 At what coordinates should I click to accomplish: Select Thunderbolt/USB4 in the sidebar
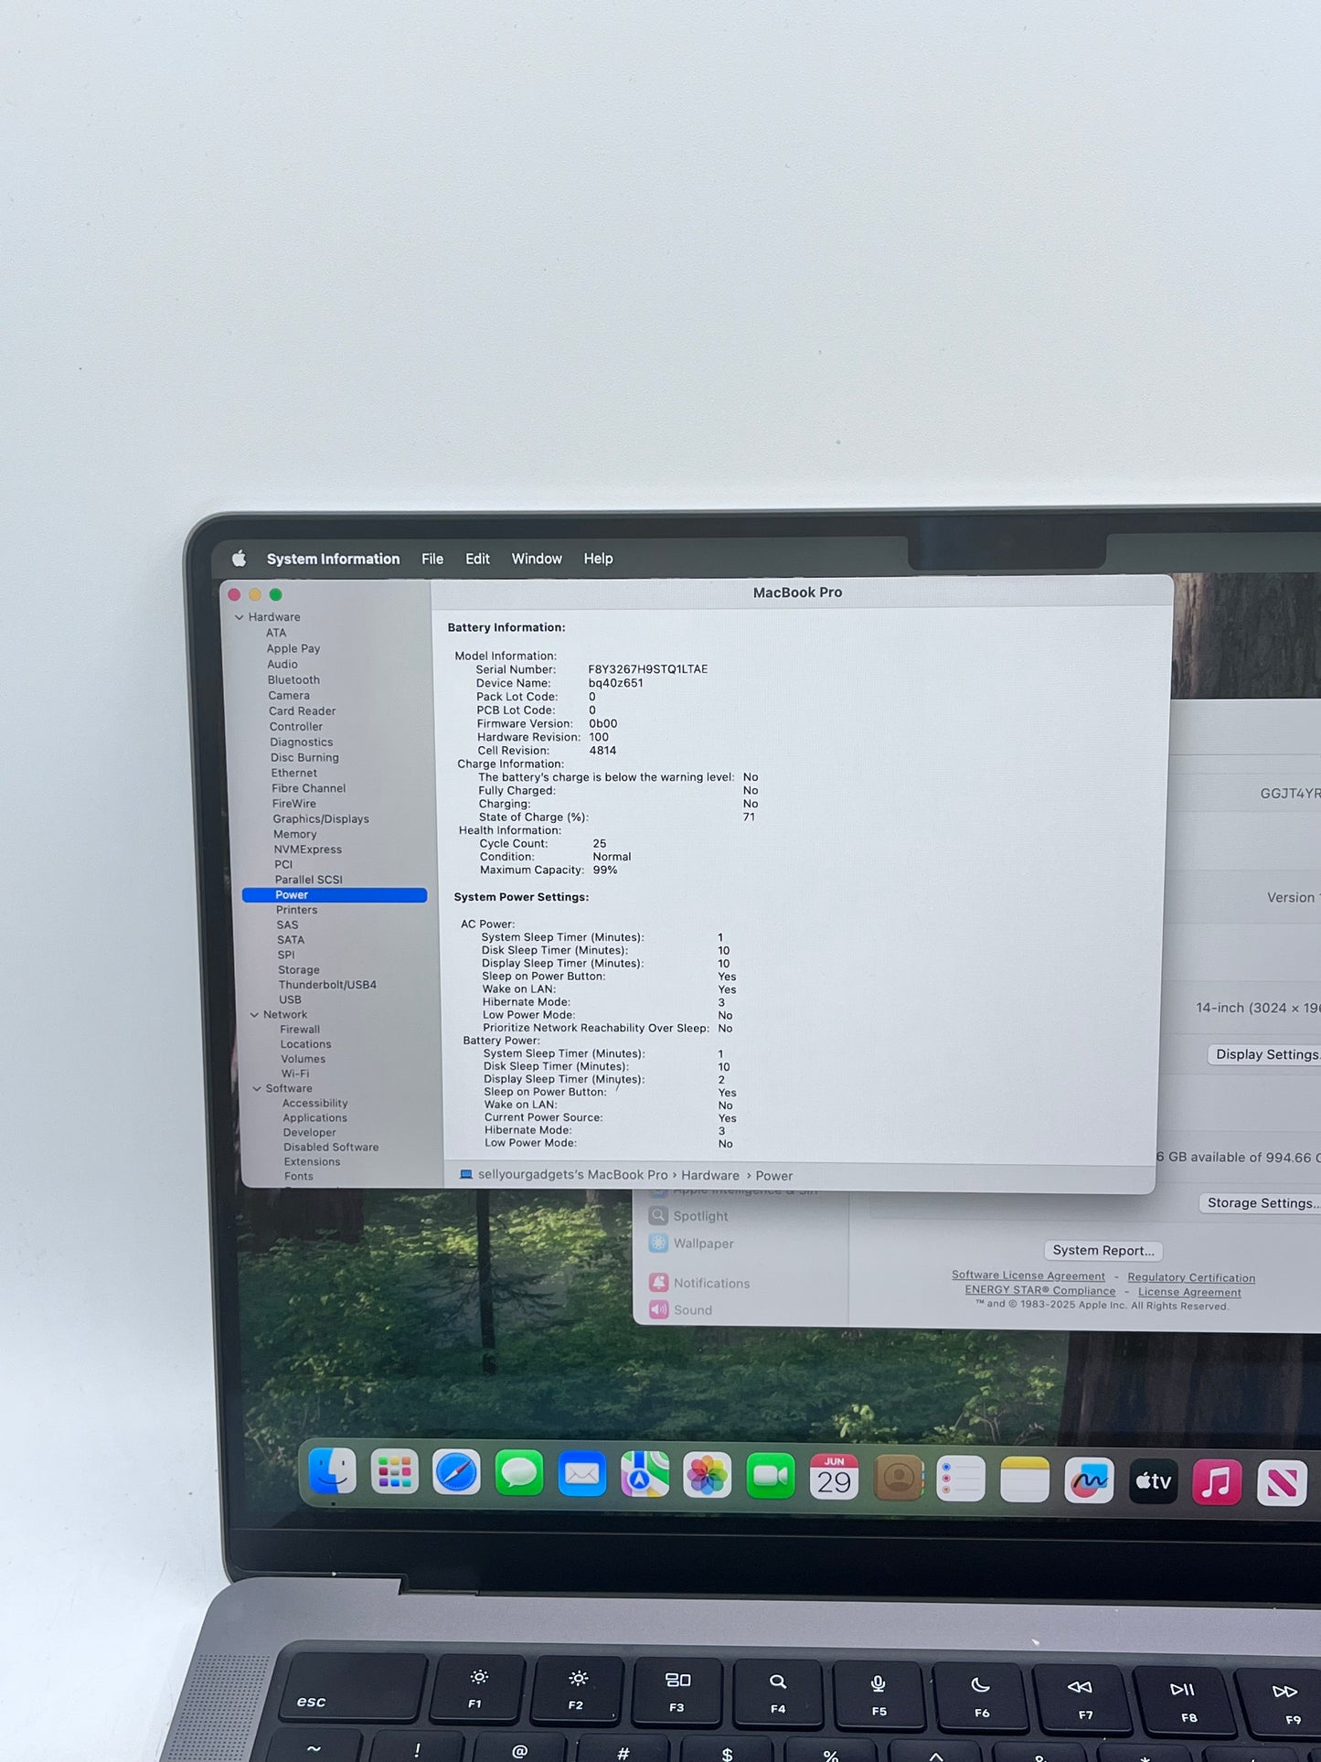[327, 985]
